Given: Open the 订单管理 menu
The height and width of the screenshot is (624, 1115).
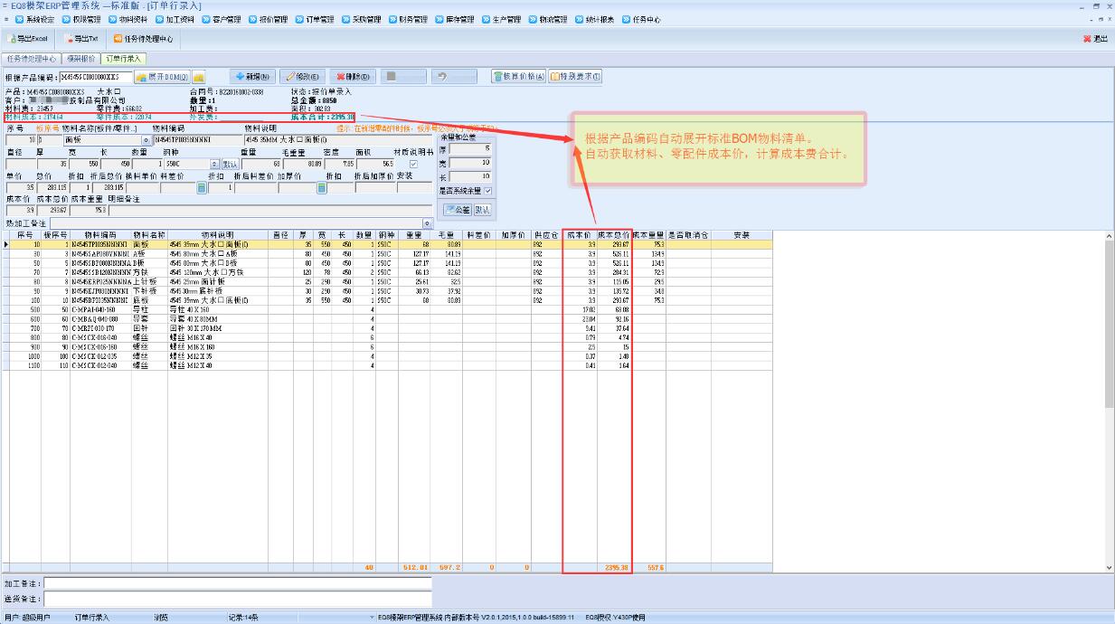Looking at the screenshot, I should point(316,19).
